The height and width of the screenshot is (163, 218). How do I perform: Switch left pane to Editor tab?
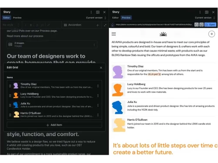[x=7, y=18]
